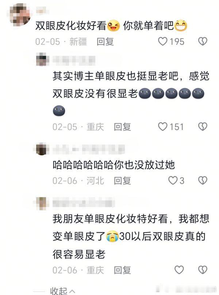Like the Chongqing reply with 151 likes
Screen dimensions: 219x295
tap(162, 127)
